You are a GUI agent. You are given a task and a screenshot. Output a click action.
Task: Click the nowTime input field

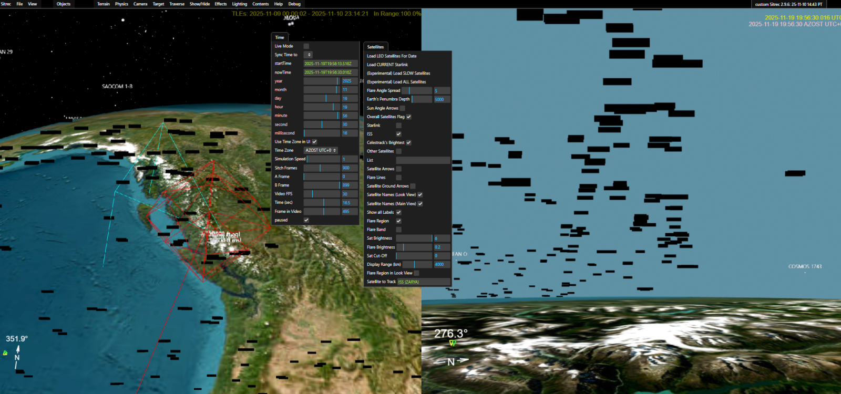(330, 72)
